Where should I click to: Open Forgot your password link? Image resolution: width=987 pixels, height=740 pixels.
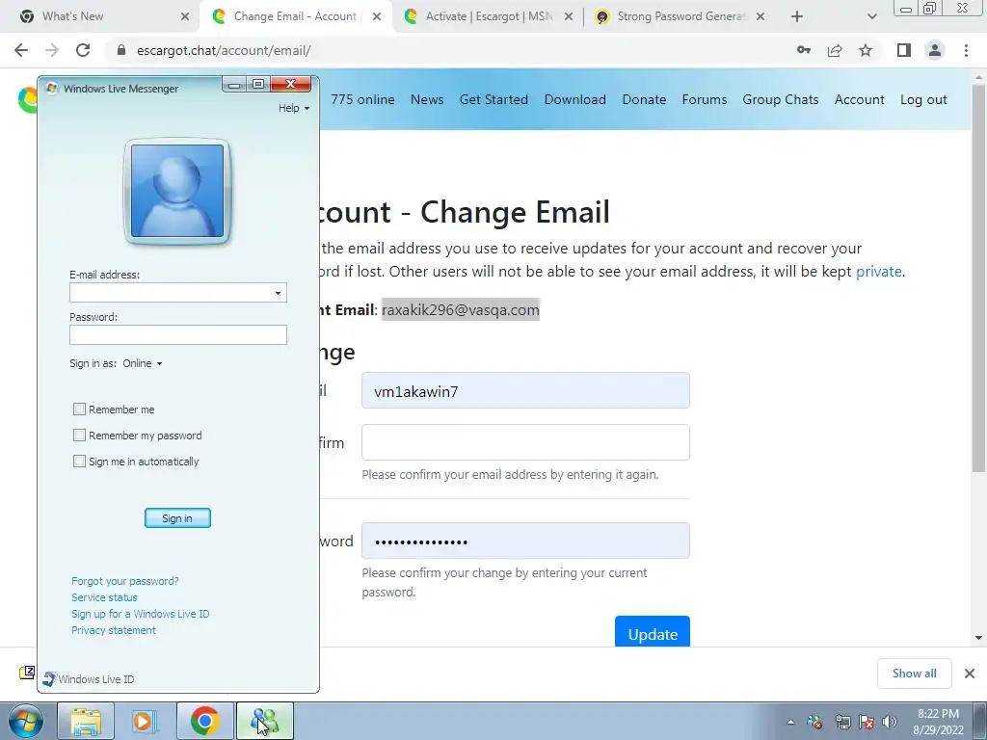124,581
